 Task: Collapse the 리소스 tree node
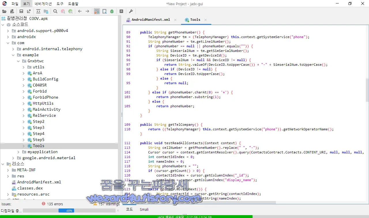tap(3, 164)
